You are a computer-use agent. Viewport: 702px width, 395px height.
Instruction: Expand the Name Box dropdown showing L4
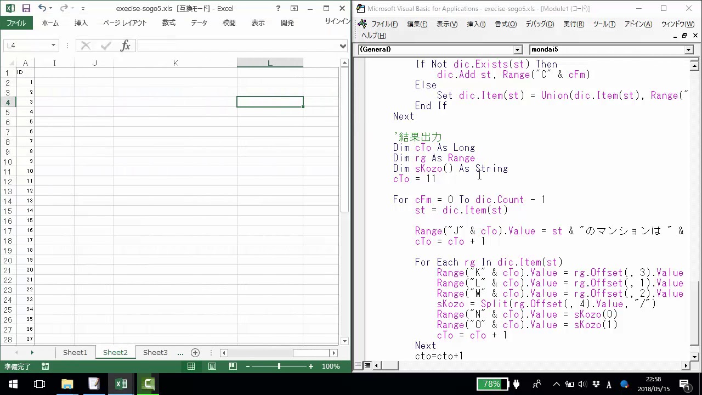coord(53,46)
